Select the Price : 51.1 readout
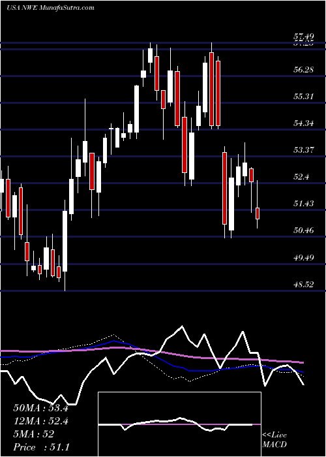The width and height of the screenshot is (326, 457). pos(41,447)
